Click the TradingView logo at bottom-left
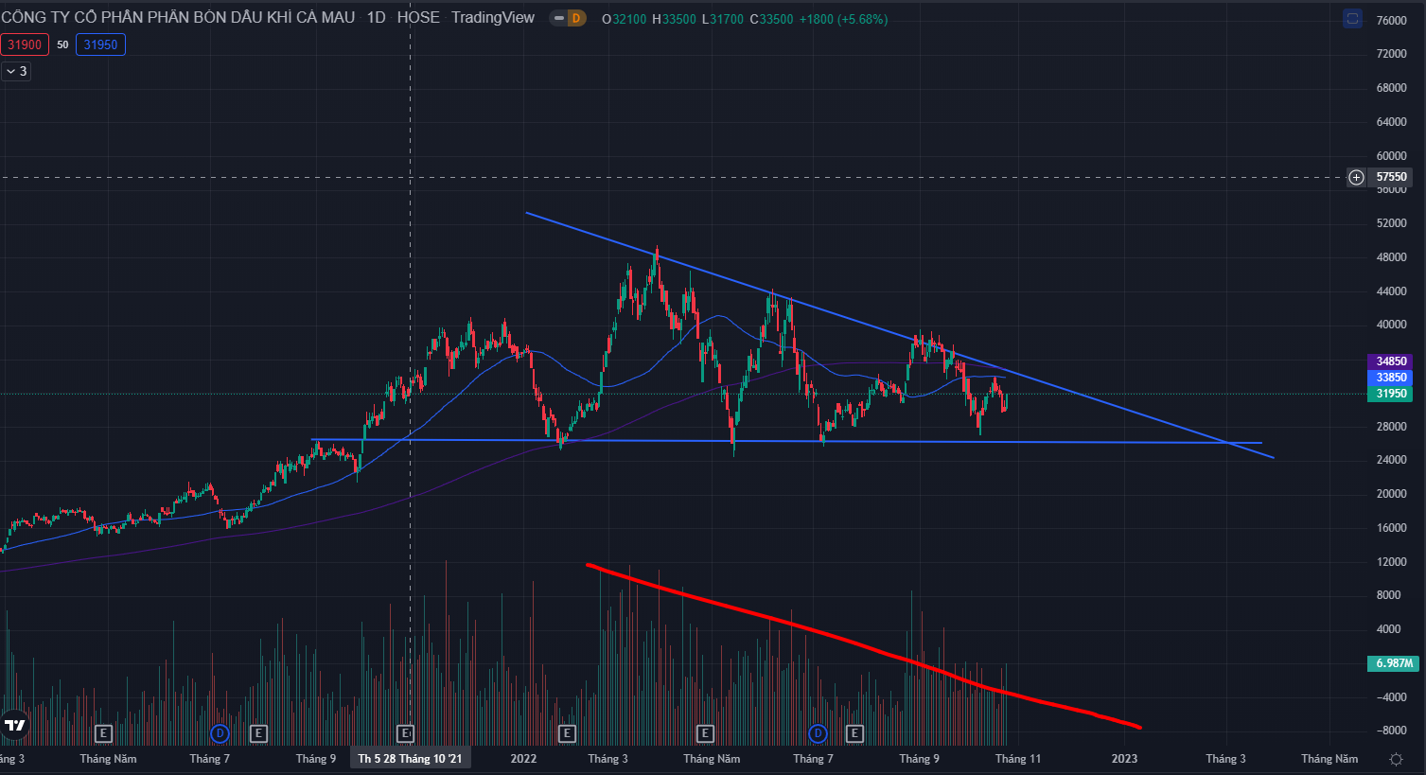This screenshot has height=775, width=1426. 15,726
